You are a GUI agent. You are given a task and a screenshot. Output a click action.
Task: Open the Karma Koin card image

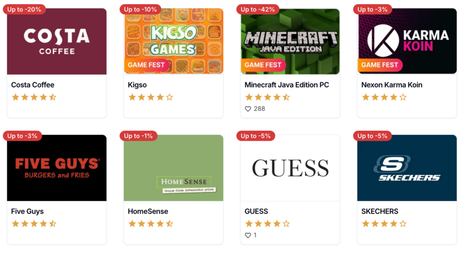[x=407, y=42]
